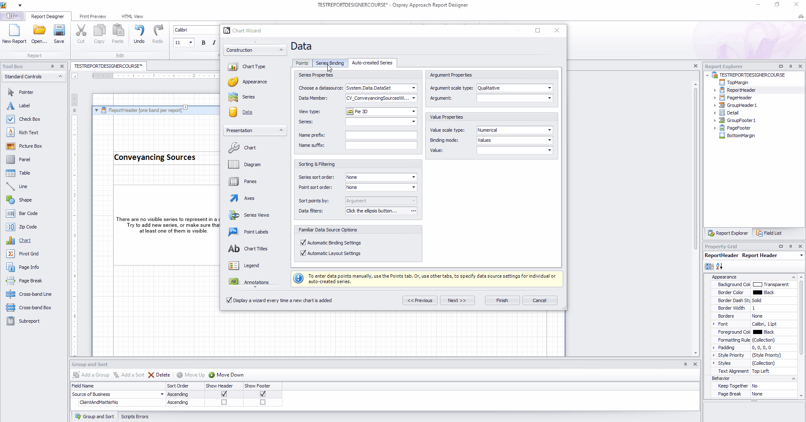Viewport: 806px width, 422px height.
Task: Select the Pivot Grid control
Action: pyautogui.click(x=28, y=254)
